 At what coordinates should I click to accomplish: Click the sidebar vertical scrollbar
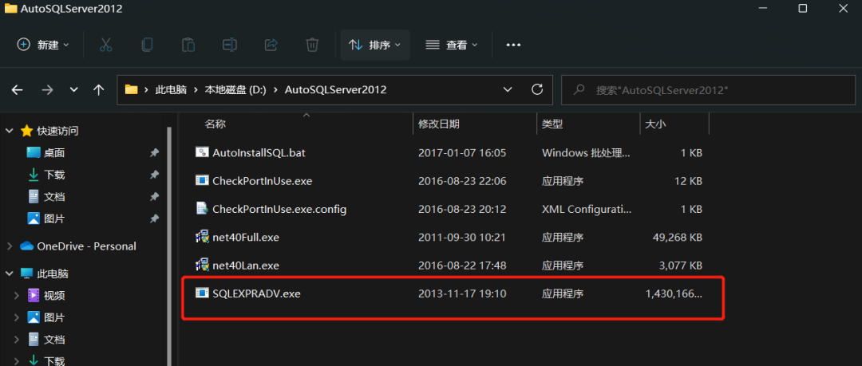(x=169, y=246)
